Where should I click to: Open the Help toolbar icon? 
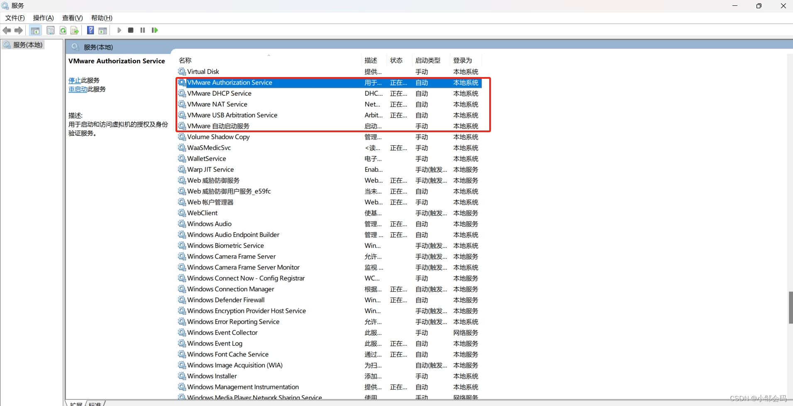click(x=90, y=30)
